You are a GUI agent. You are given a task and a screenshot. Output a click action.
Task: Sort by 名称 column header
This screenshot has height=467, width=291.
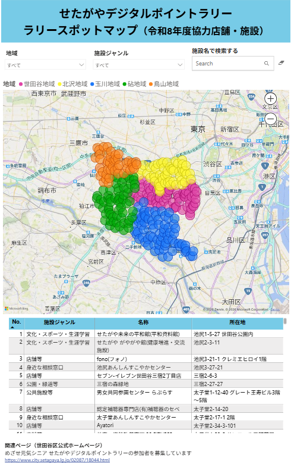click(143, 323)
